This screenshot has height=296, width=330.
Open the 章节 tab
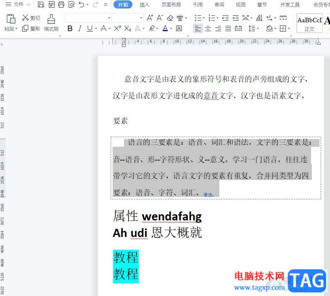pyautogui.click(x=262, y=4)
